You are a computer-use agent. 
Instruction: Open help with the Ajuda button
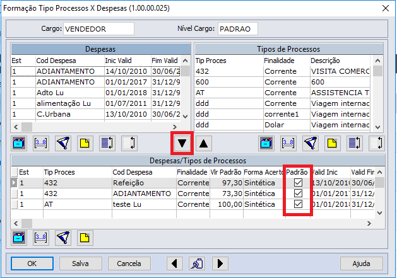click(361, 264)
